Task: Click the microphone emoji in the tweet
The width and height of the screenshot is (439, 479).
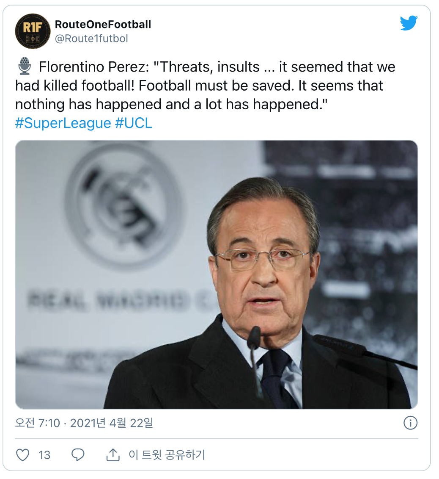Action: pyautogui.click(x=25, y=67)
